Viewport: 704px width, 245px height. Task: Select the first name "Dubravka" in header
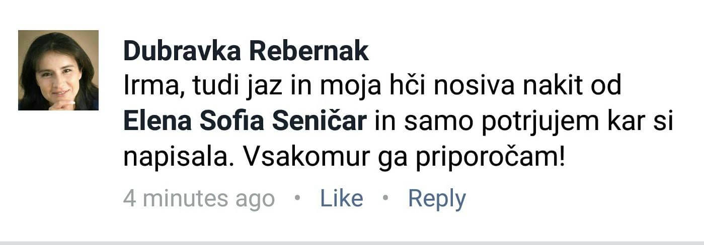tap(183, 51)
